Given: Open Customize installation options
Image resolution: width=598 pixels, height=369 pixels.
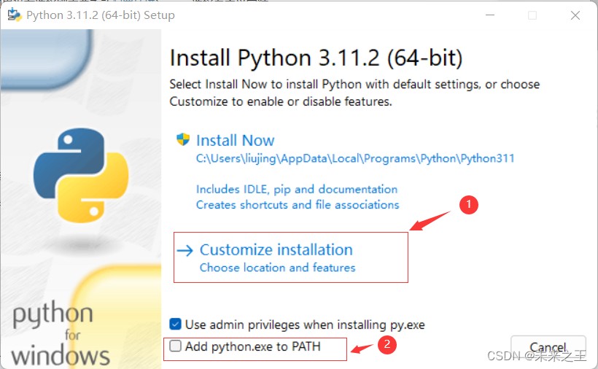Looking at the screenshot, I should point(276,250).
